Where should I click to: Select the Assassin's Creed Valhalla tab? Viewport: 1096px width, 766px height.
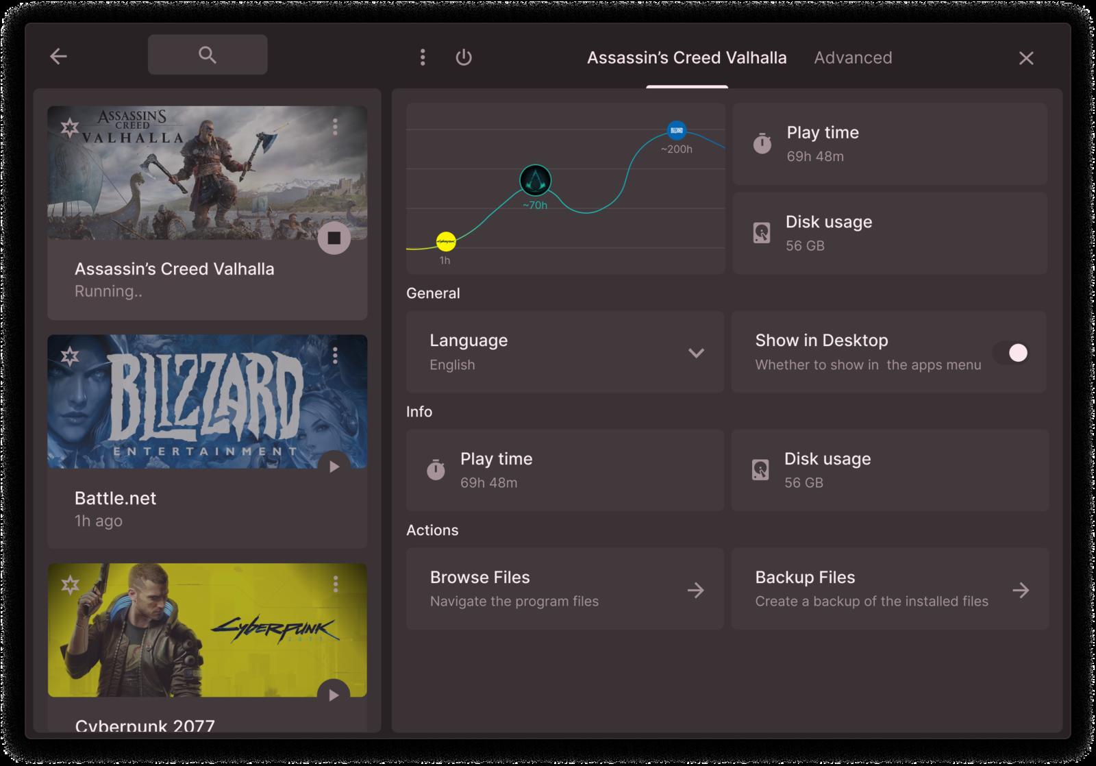click(686, 58)
